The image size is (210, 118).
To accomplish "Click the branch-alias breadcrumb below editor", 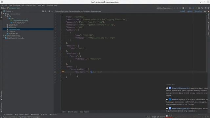I will (73, 112).
